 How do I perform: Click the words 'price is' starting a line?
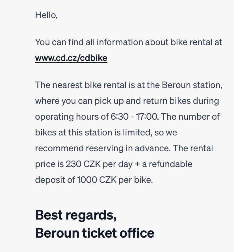tap(49, 165)
